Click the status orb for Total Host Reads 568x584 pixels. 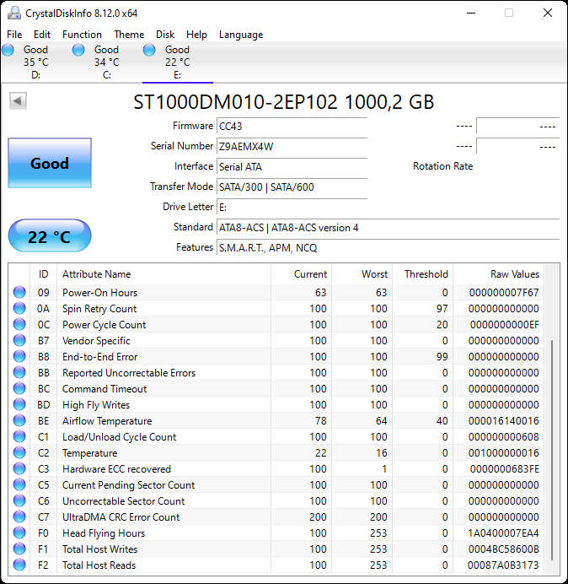(19, 565)
